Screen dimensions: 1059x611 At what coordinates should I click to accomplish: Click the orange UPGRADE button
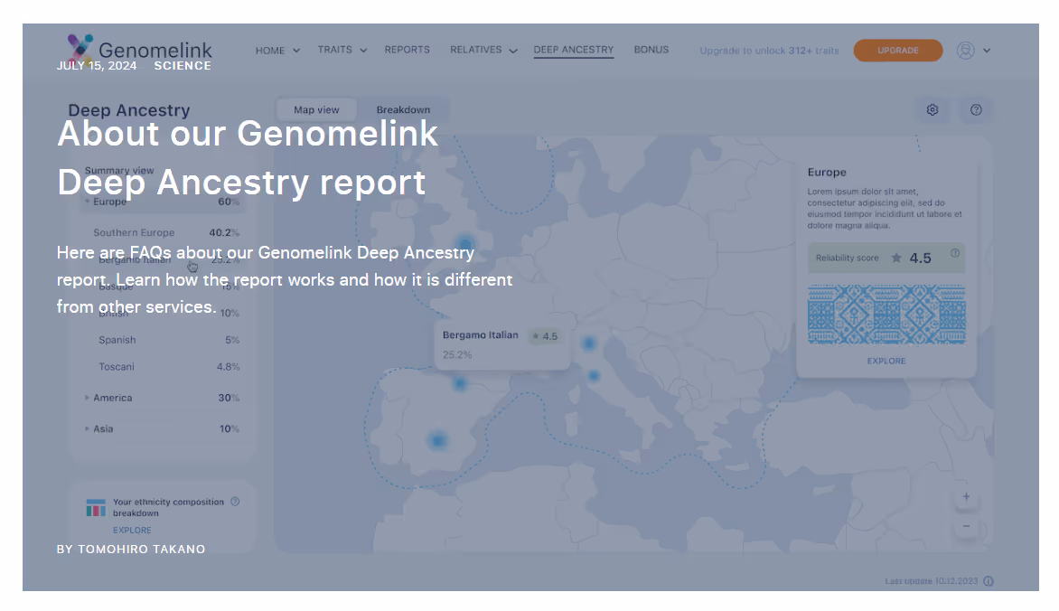click(897, 50)
